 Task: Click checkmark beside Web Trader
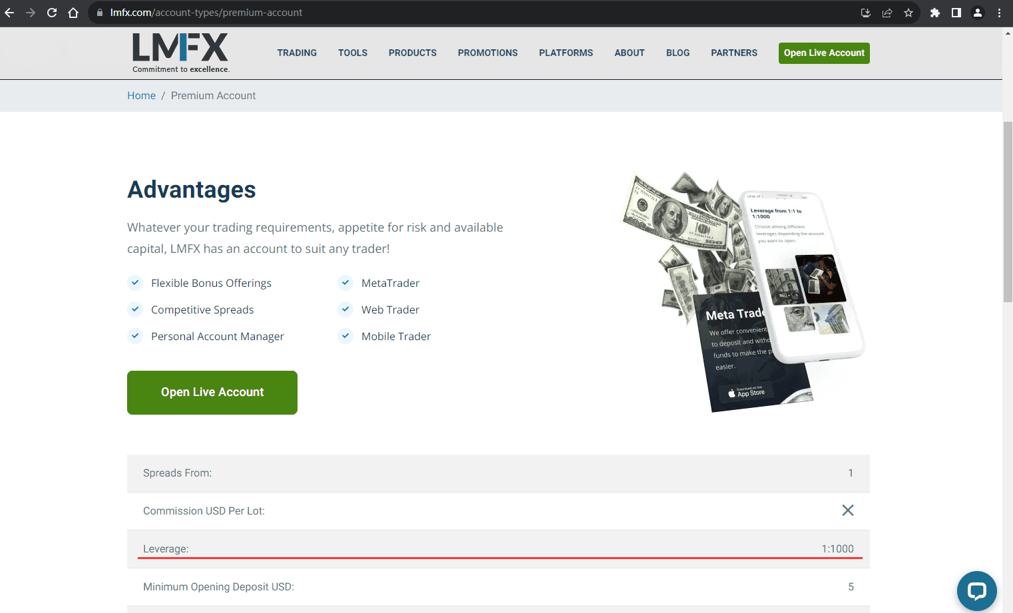[x=345, y=309]
